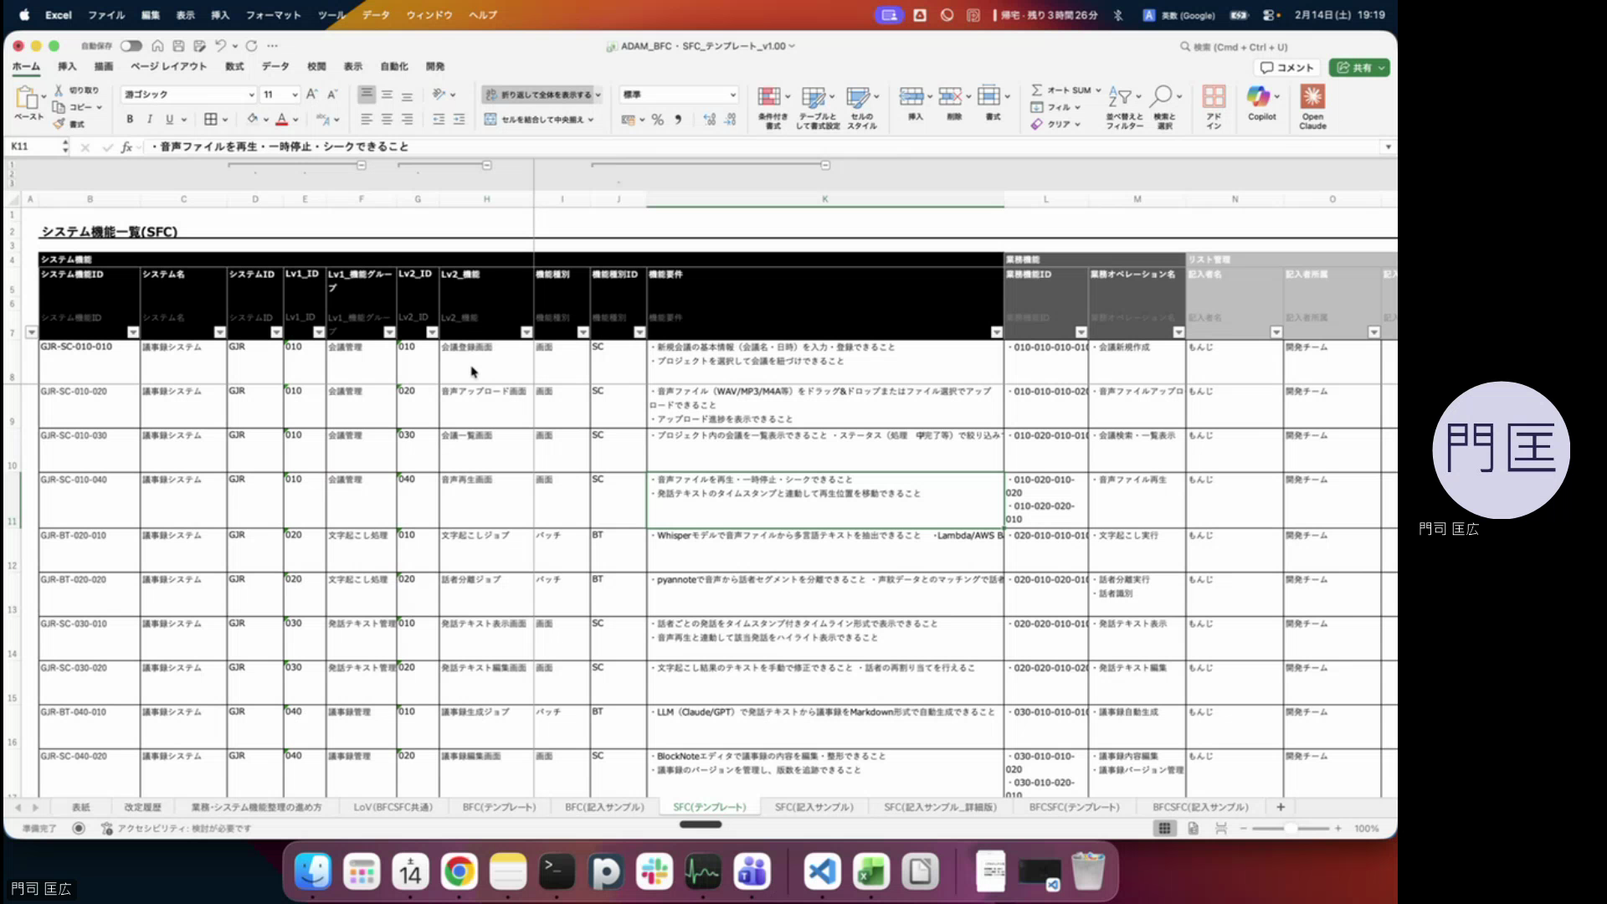Switch to the SFC(記入サンプル) sheet tab

tap(814, 807)
